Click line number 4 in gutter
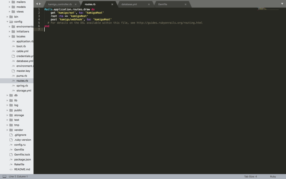286x179 pixels. (39, 19)
